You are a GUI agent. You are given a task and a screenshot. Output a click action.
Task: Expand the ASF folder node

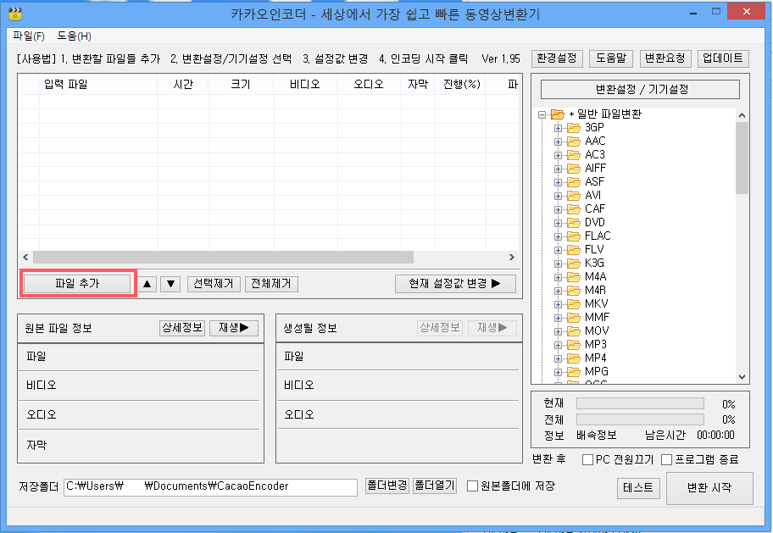click(558, 182)
